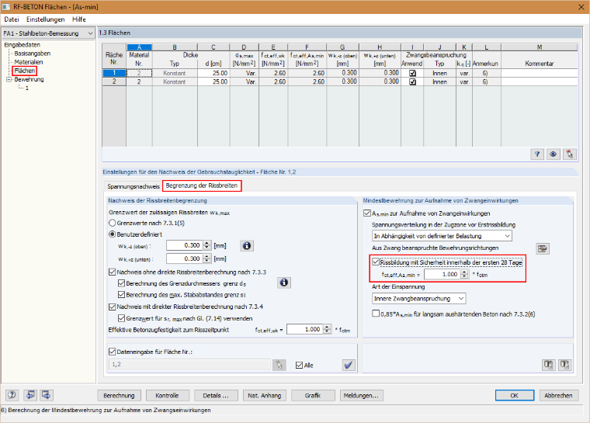Toggle As,min zur Aufnahme von Zwangeinwirkungen checkbox
The height and width of the screenshot is (423, 590).
click(367, 213)
